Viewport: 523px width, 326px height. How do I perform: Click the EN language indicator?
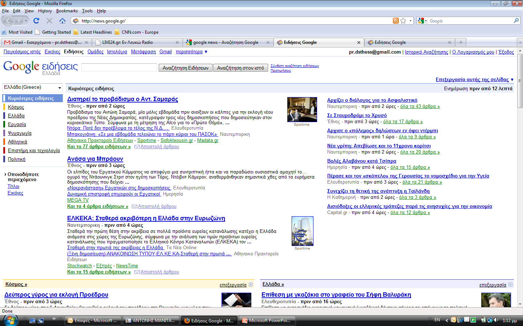click(x=437, y=320)
